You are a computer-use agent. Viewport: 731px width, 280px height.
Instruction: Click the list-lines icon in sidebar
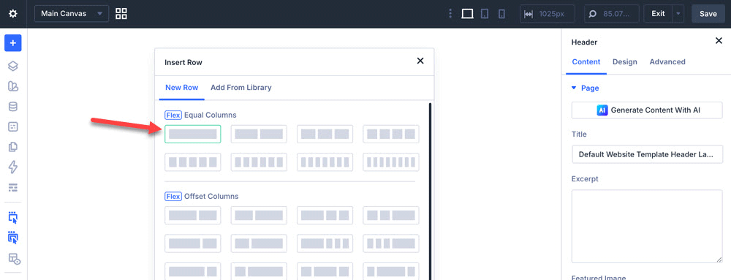(13, 187)
